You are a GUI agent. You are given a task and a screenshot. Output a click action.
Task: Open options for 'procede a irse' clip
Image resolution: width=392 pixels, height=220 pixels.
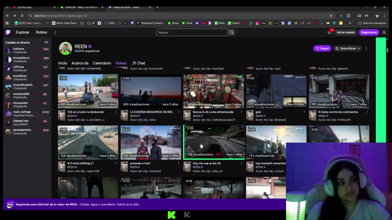click(x=179, y=163)
